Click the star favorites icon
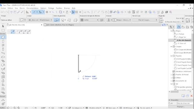This screenshot has width=194, height=109. click(129, 12)
